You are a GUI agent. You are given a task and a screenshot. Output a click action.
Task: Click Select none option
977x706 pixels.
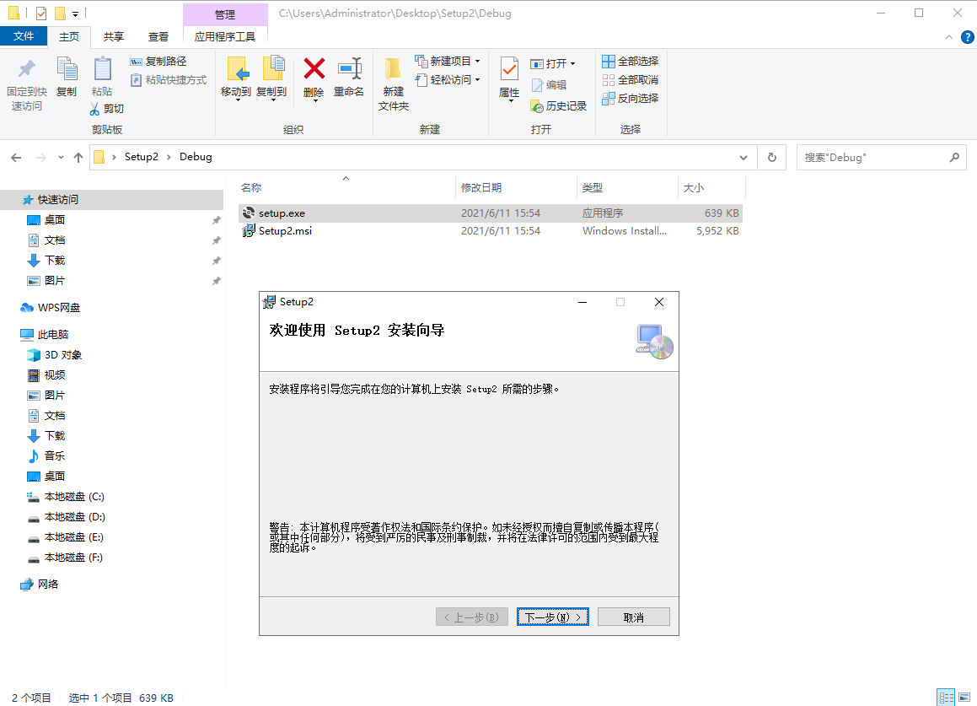click(630, 80)
